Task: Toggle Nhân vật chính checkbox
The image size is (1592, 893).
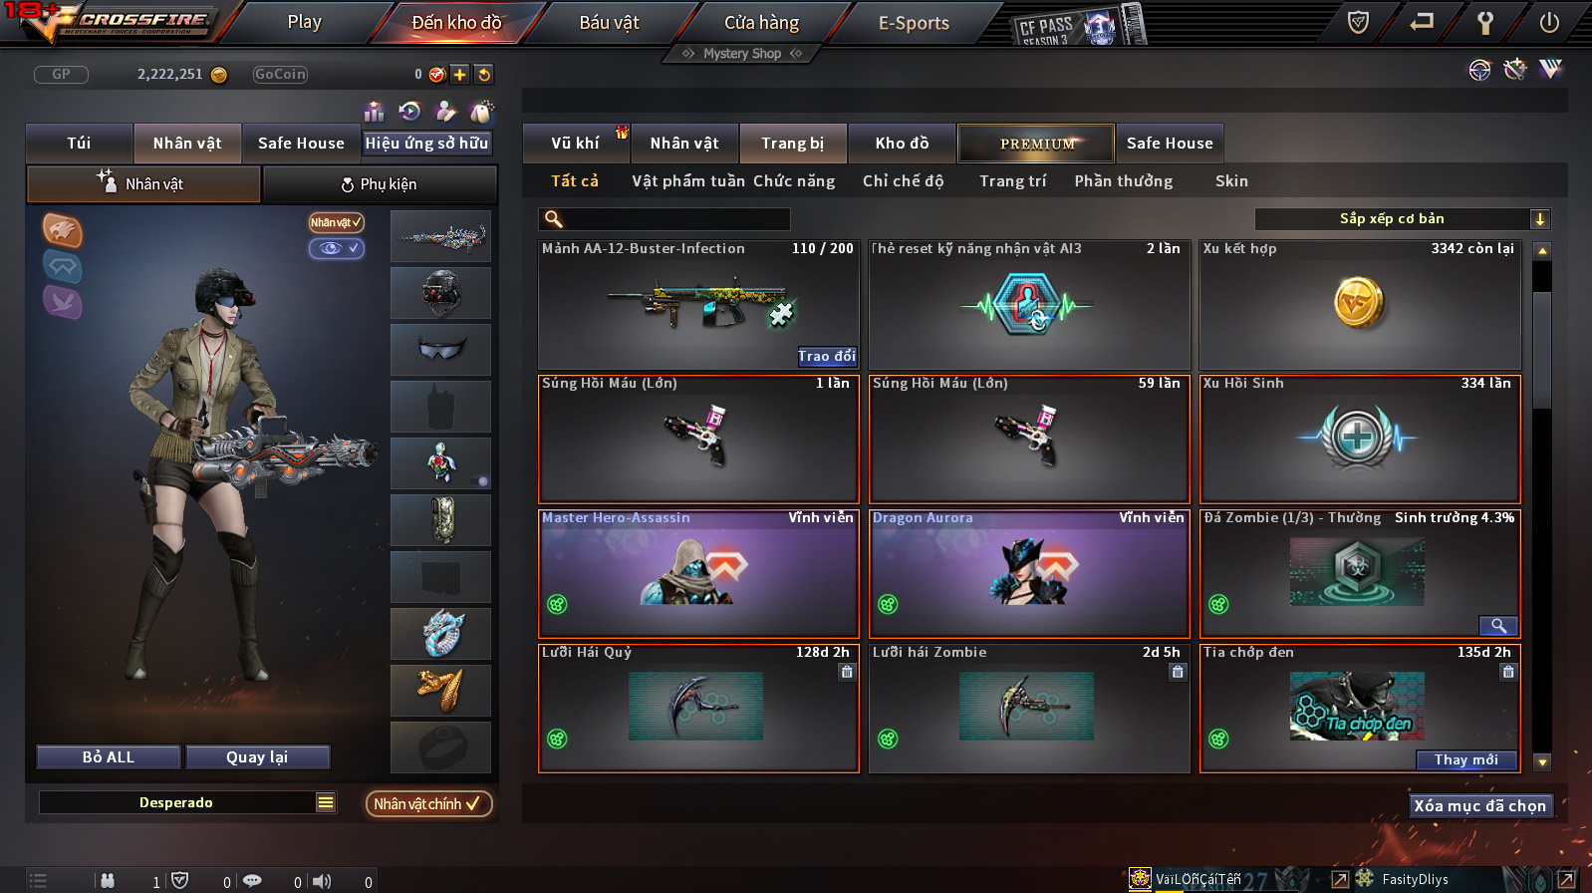Action: 429,803
